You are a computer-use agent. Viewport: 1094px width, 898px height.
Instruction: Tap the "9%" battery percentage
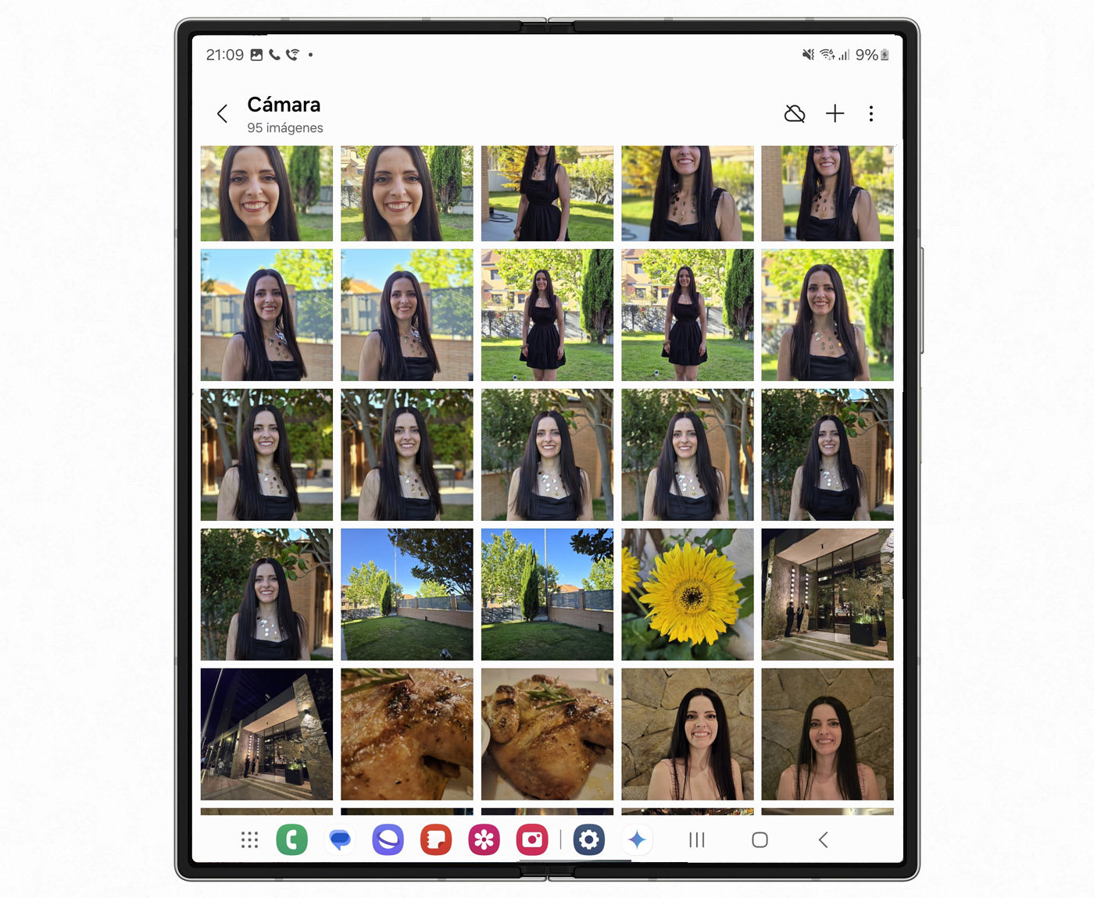[x=867, y=55]
